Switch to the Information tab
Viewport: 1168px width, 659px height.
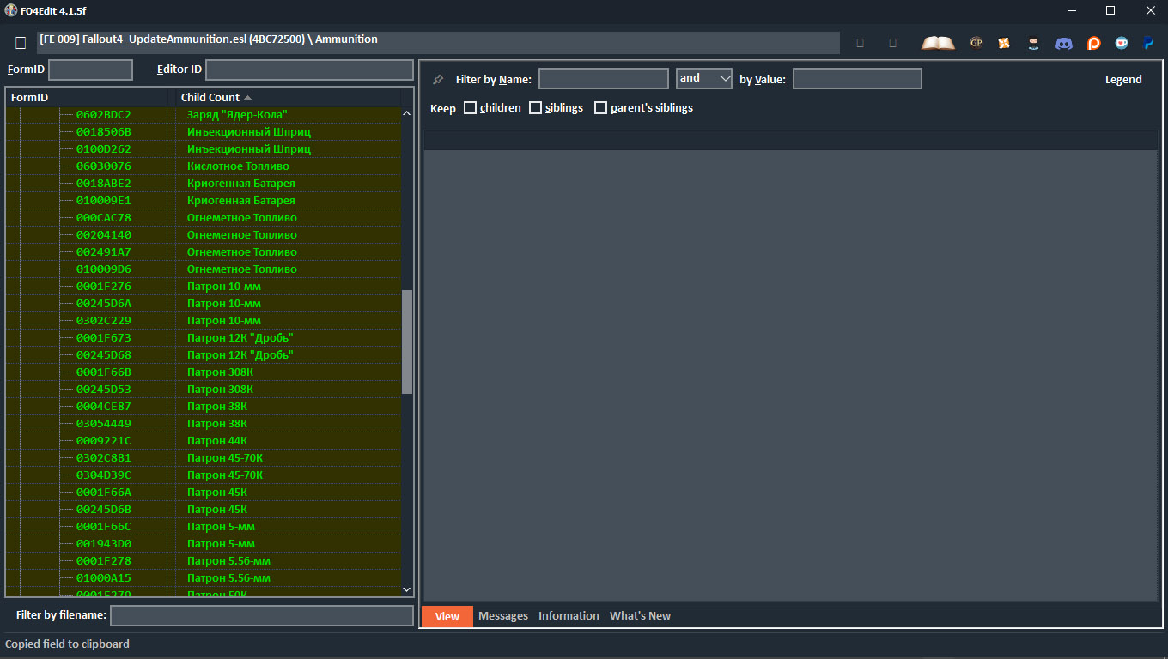tap(569, 616)
